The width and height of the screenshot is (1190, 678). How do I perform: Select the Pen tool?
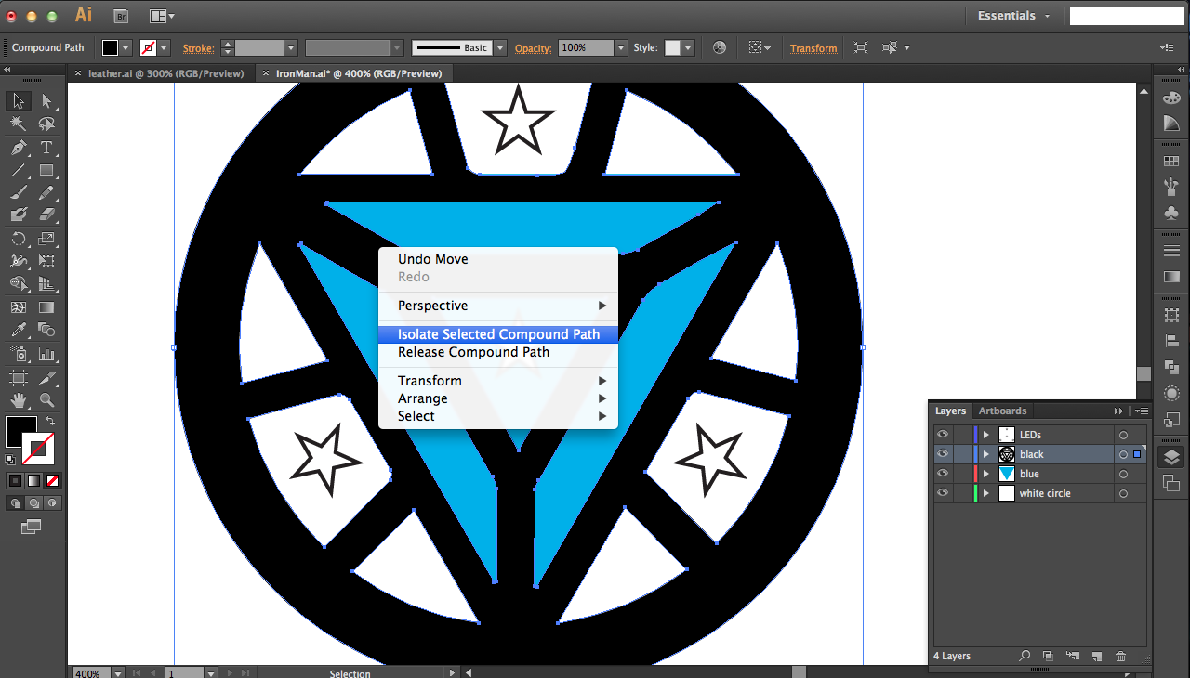click(x=19, y=148)
